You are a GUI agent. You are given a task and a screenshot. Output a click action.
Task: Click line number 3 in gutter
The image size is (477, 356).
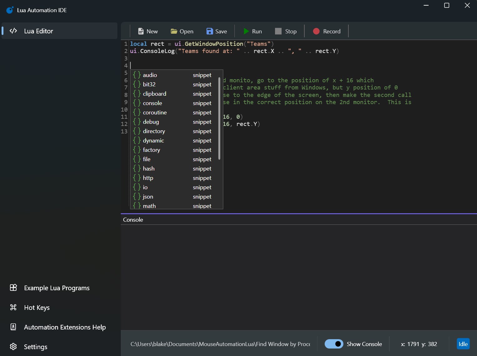pos(126,58)
